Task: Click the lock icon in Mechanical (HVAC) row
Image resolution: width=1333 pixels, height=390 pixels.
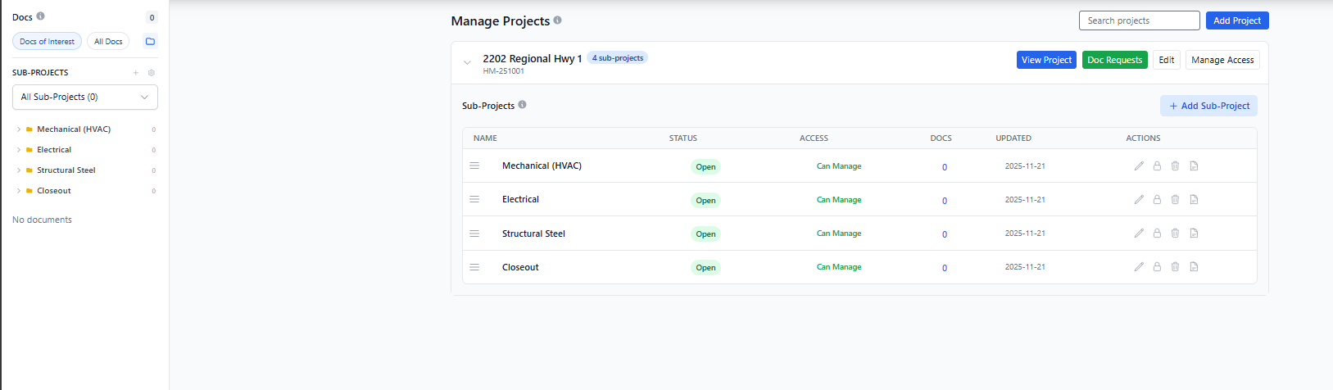Action: [x=1157, y=166]
